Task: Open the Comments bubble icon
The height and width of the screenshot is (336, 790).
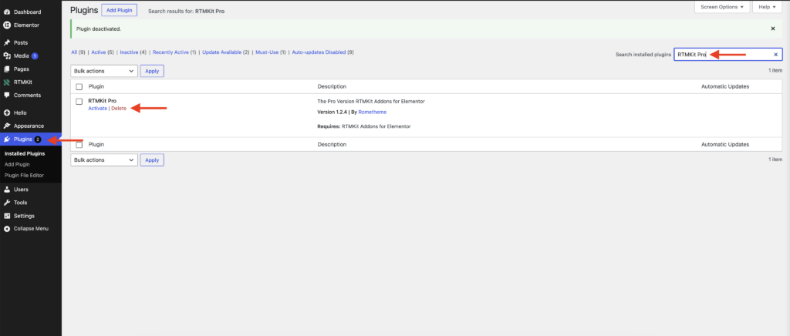Action: click(x=7, y=95)
